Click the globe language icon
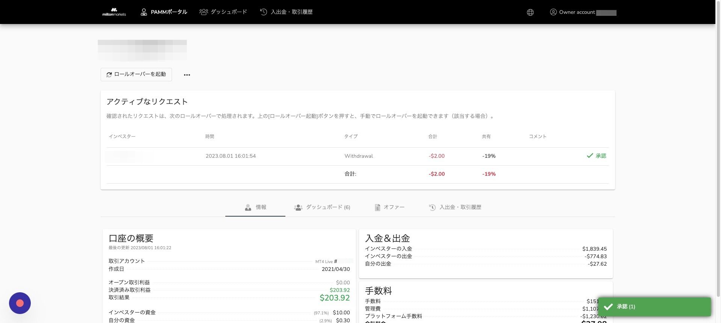The image size is (721, 323). tap(530, 12)
